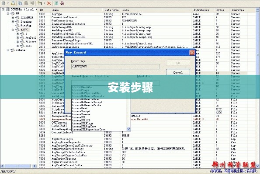The height and width of the screenshot is (174, 260).
Task: Sort by the Data column header
Action: 156,10
